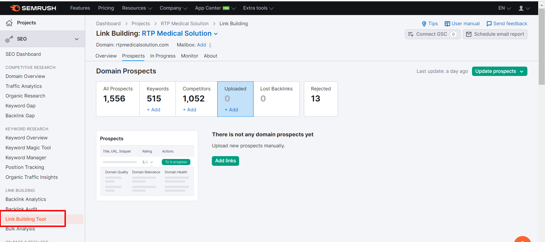Expand the Resources menu
Screen dimensions: 545x242
tap(137, 8)
